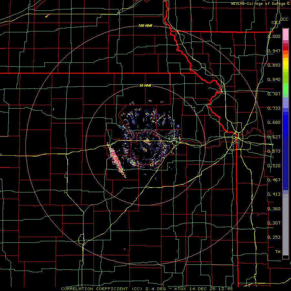The image size is (291, 291).
Task: Click the 0.253 legend value
Action: tap(274, 237)
